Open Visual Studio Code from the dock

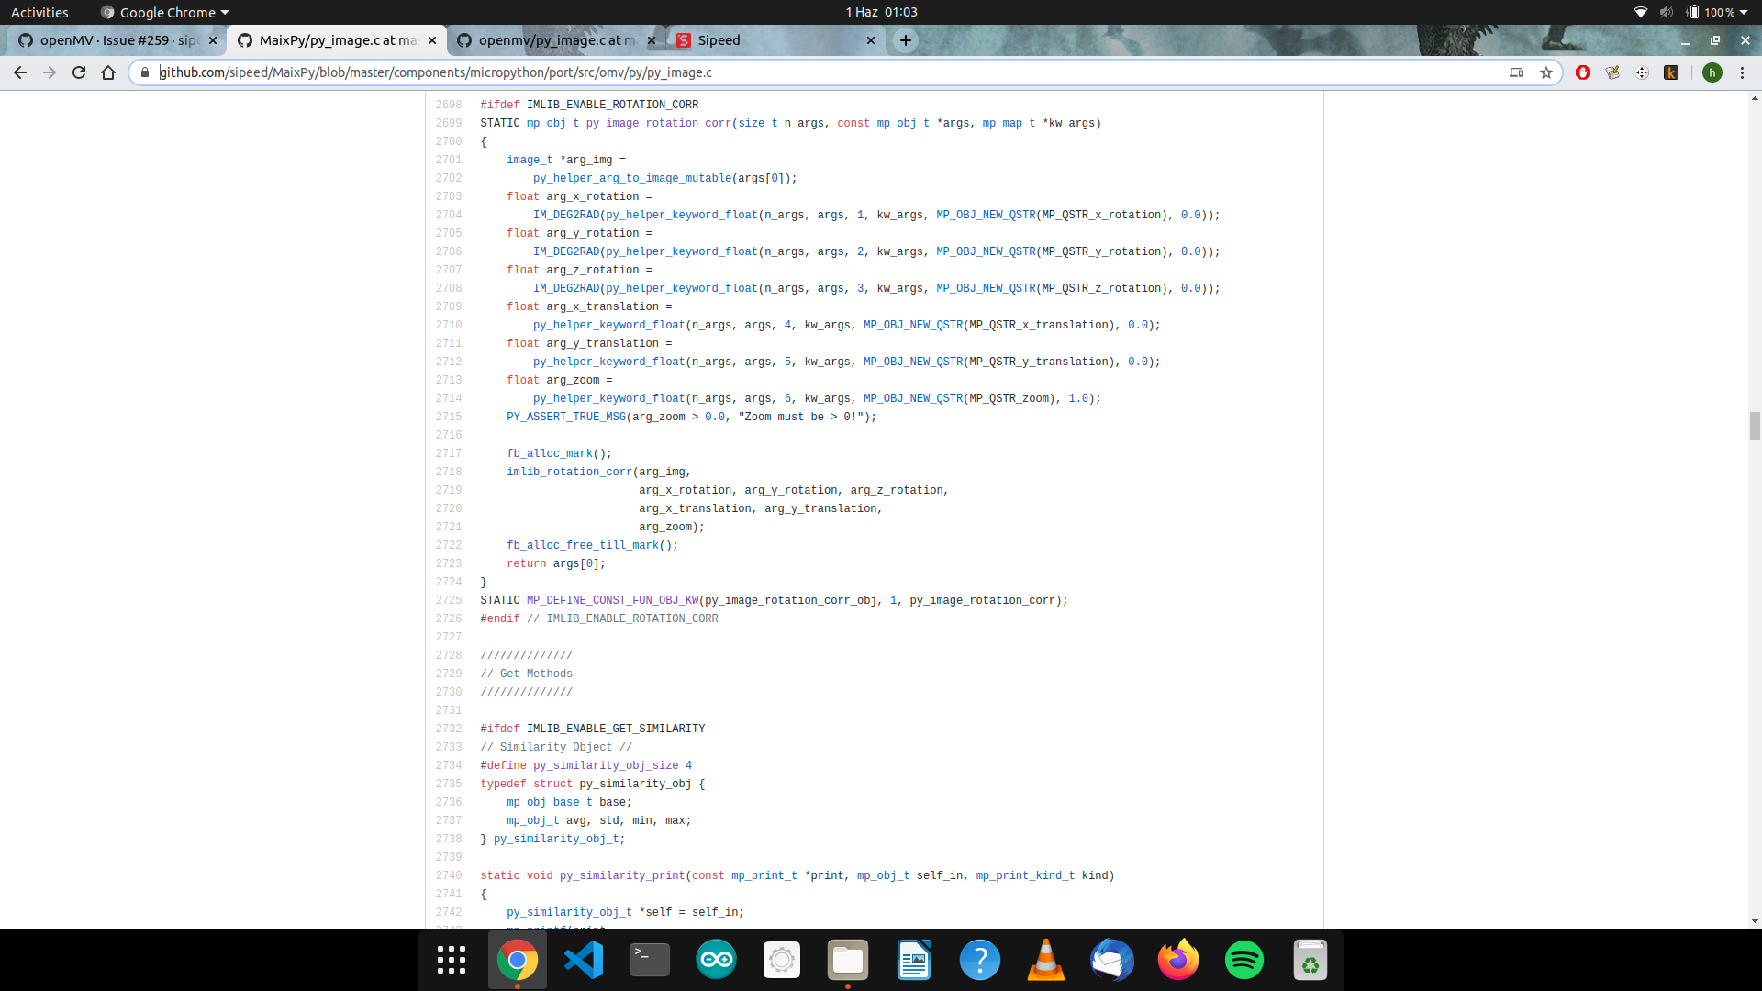pos(584,960)
